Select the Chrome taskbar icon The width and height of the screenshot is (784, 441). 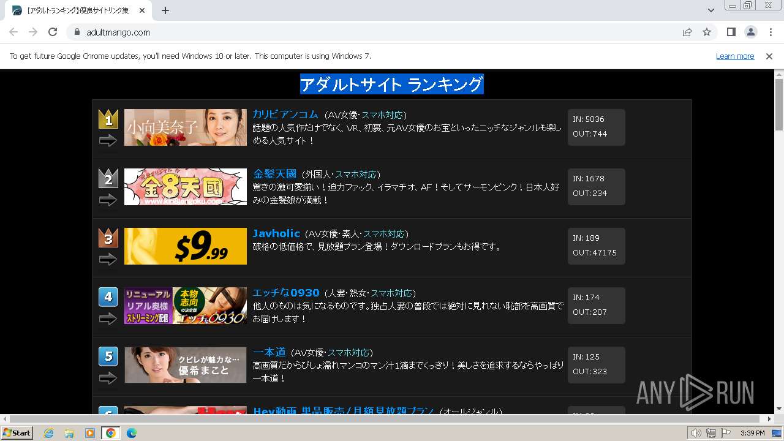[111, 433]
